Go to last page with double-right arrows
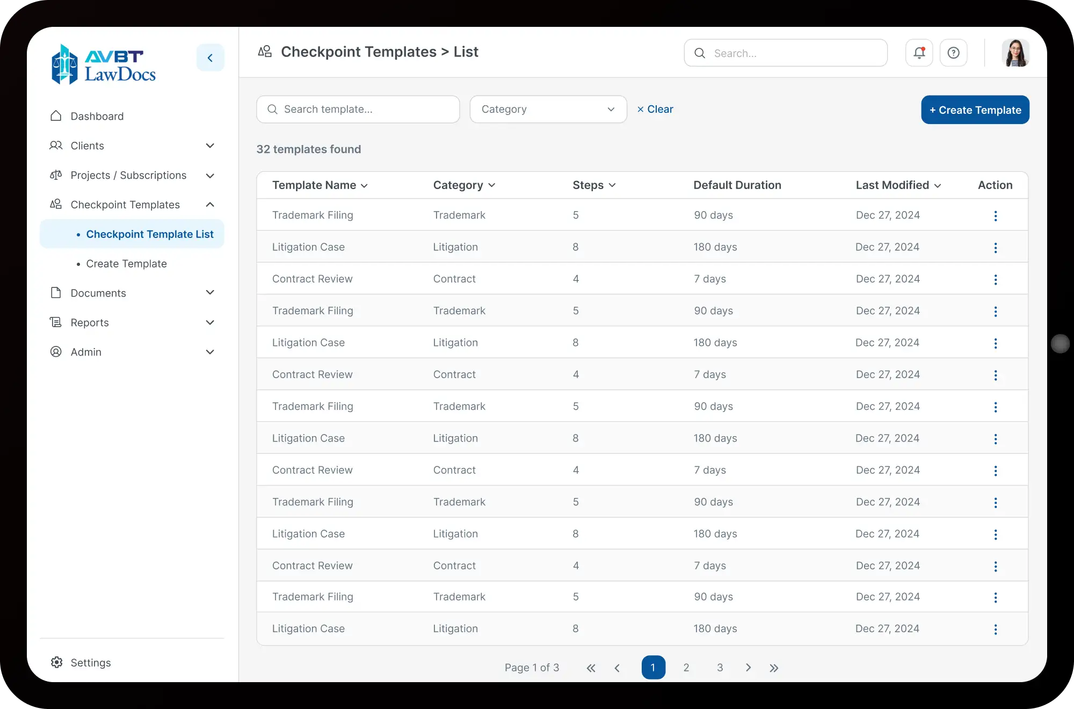 tap(773, 668)
